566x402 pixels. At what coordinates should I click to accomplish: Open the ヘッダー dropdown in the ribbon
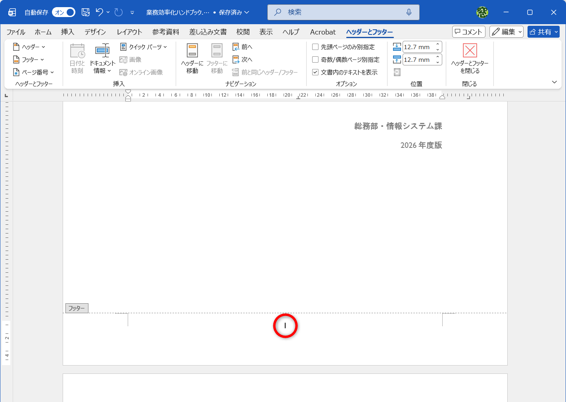point(29,47)
